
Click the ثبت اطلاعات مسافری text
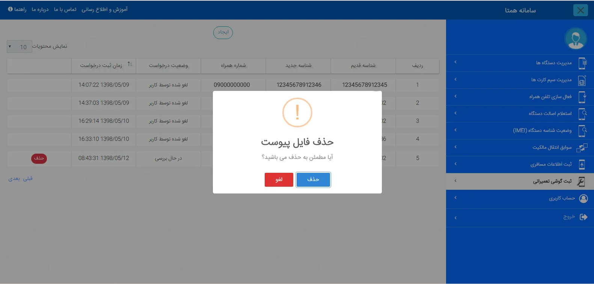(x=551, y=164)
